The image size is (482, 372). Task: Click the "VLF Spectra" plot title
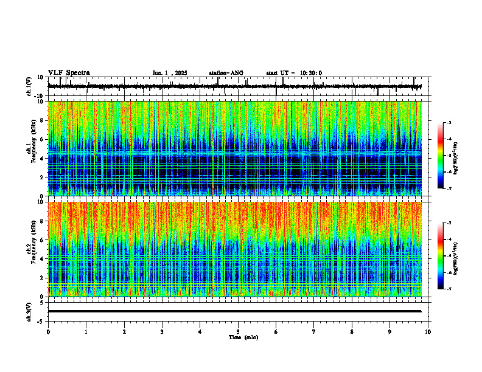(x=69, y=73)
